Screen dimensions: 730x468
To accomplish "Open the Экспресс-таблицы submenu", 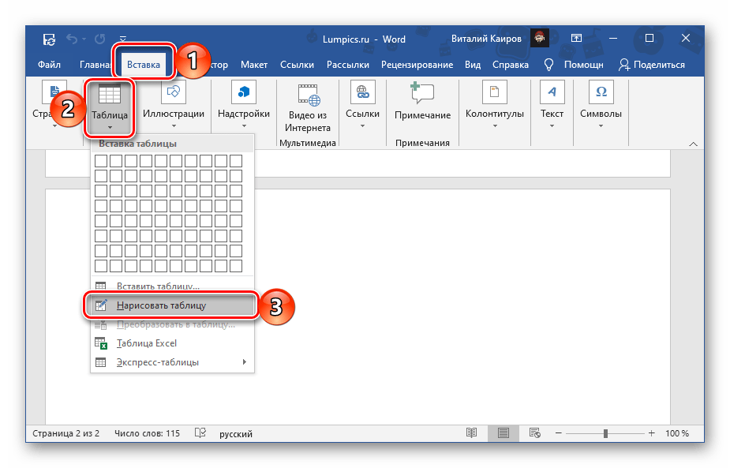I will point(172,362).
